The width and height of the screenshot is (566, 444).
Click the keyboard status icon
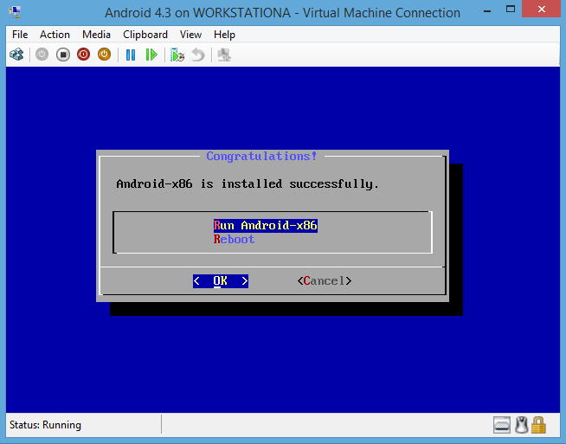(x=502, y=425)
